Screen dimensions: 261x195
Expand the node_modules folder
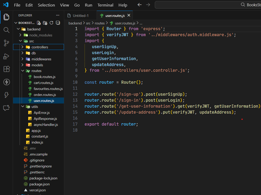[38, 35]
